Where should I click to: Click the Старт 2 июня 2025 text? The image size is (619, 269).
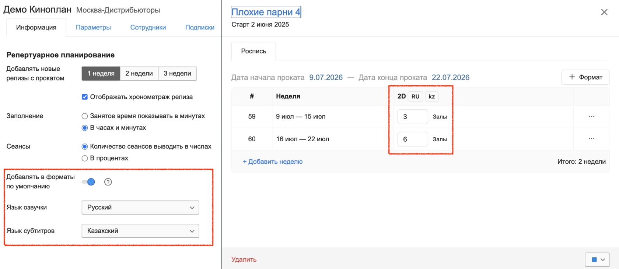click(260, 25)
